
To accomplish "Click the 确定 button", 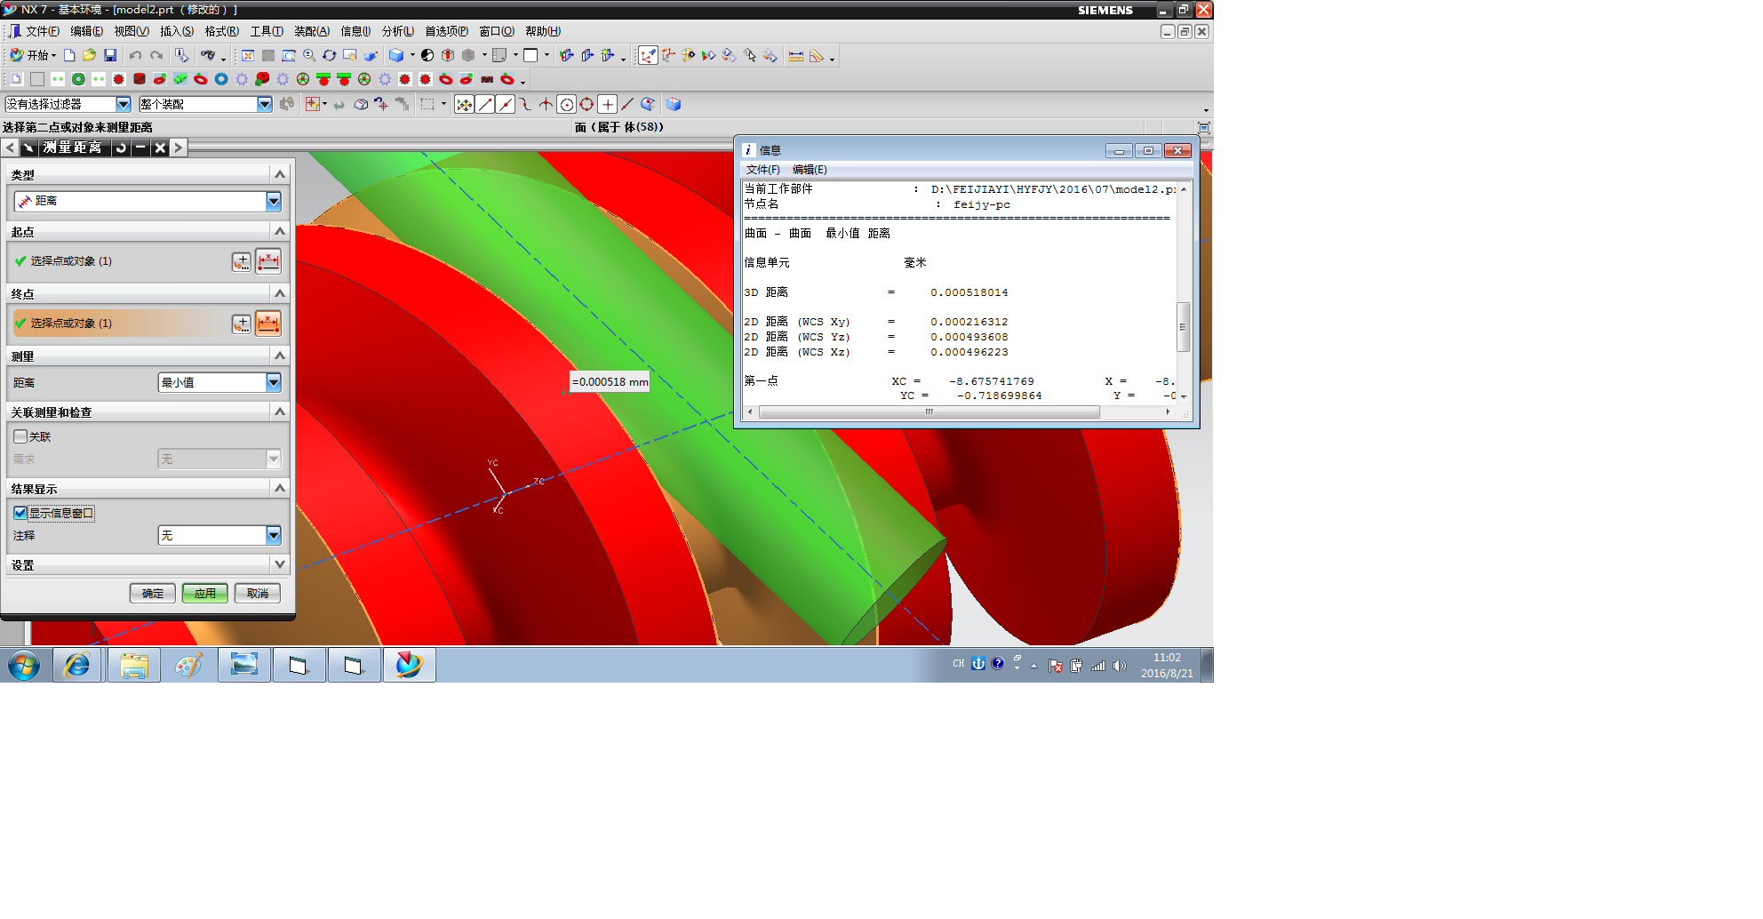I will pyautogui.click(x=153, y=593).
